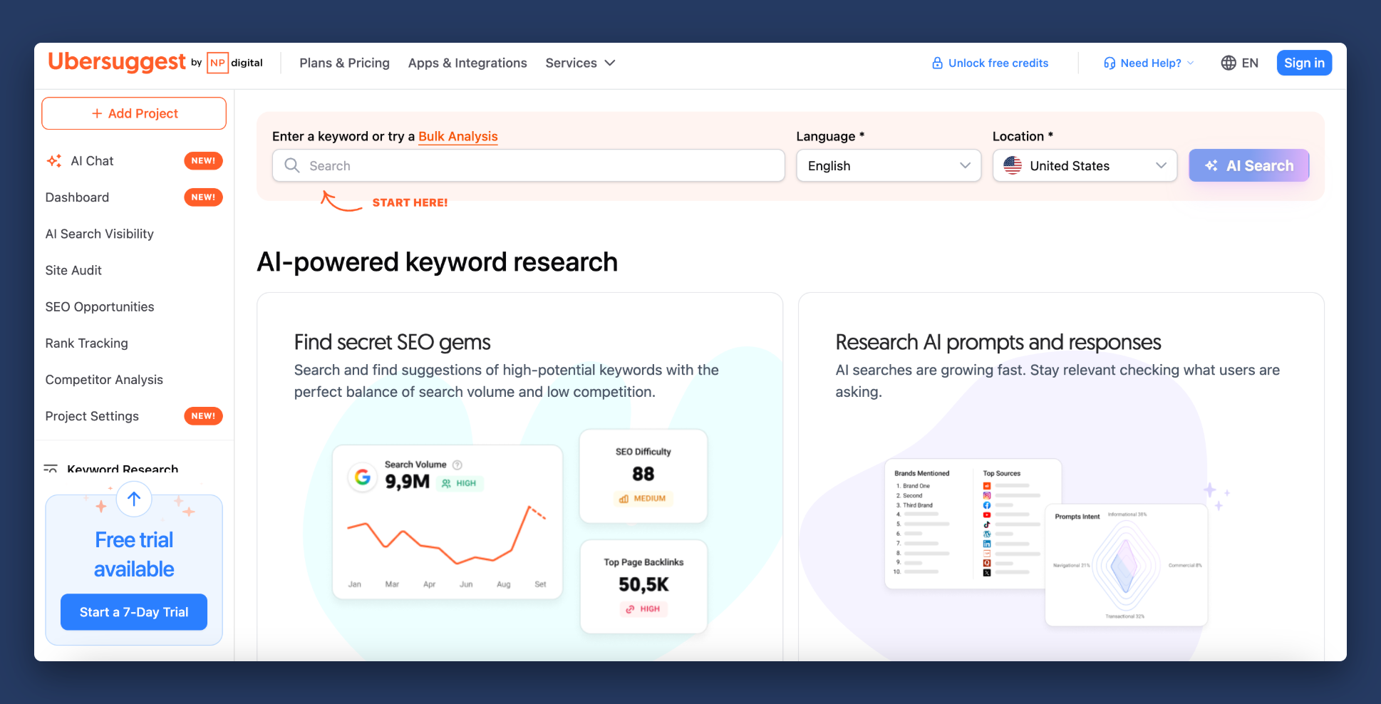Click the Sign in button
This screenshot has height=704, width=1381.
click(1304, 63)
